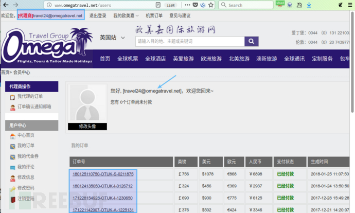Go to 首页 in navigation bar
The width and height of the screenshot is (355, 213).
pyautogui.click(x=105, y=59)
